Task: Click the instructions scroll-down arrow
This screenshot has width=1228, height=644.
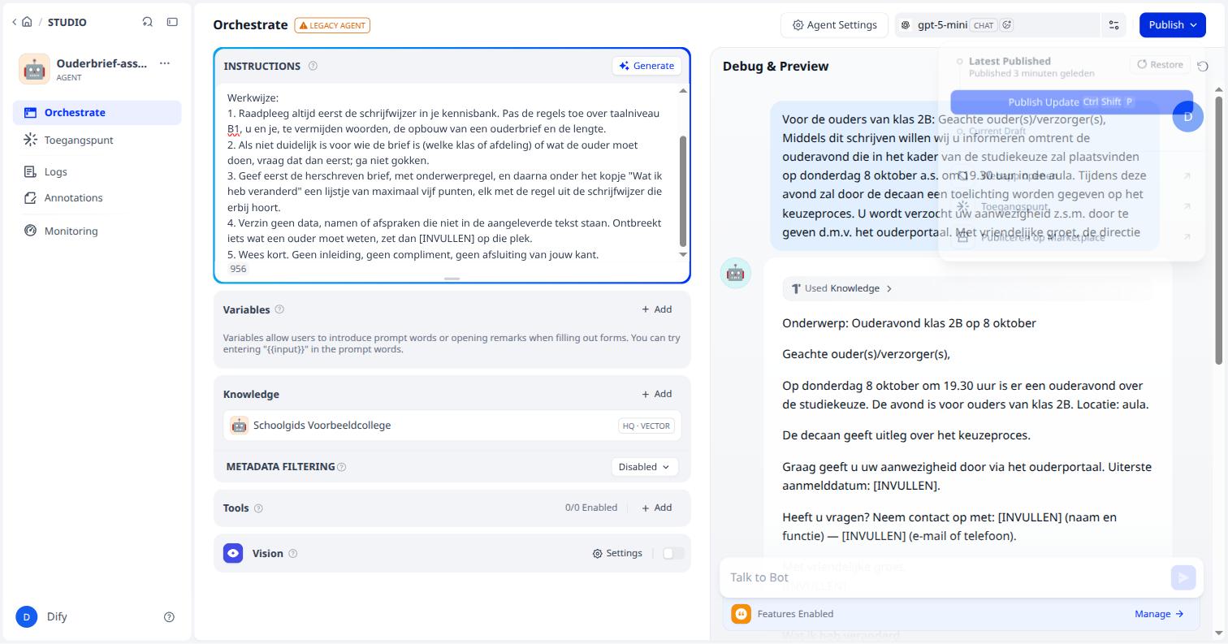Action: 683,254
